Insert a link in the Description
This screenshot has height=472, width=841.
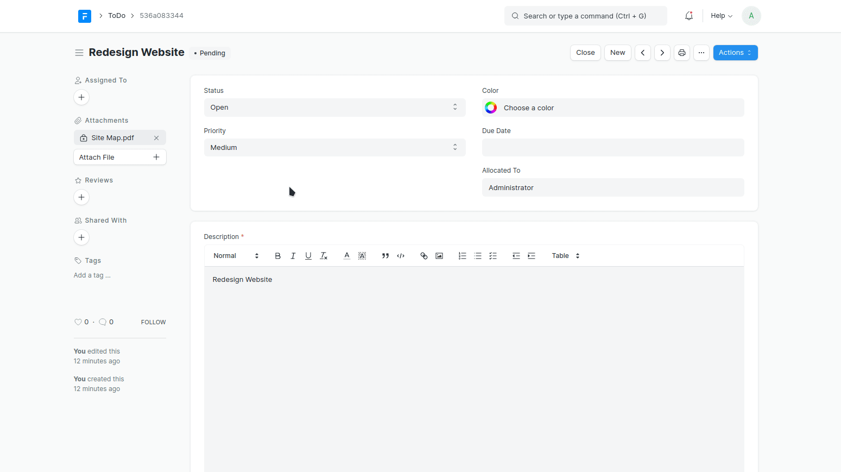424,256
